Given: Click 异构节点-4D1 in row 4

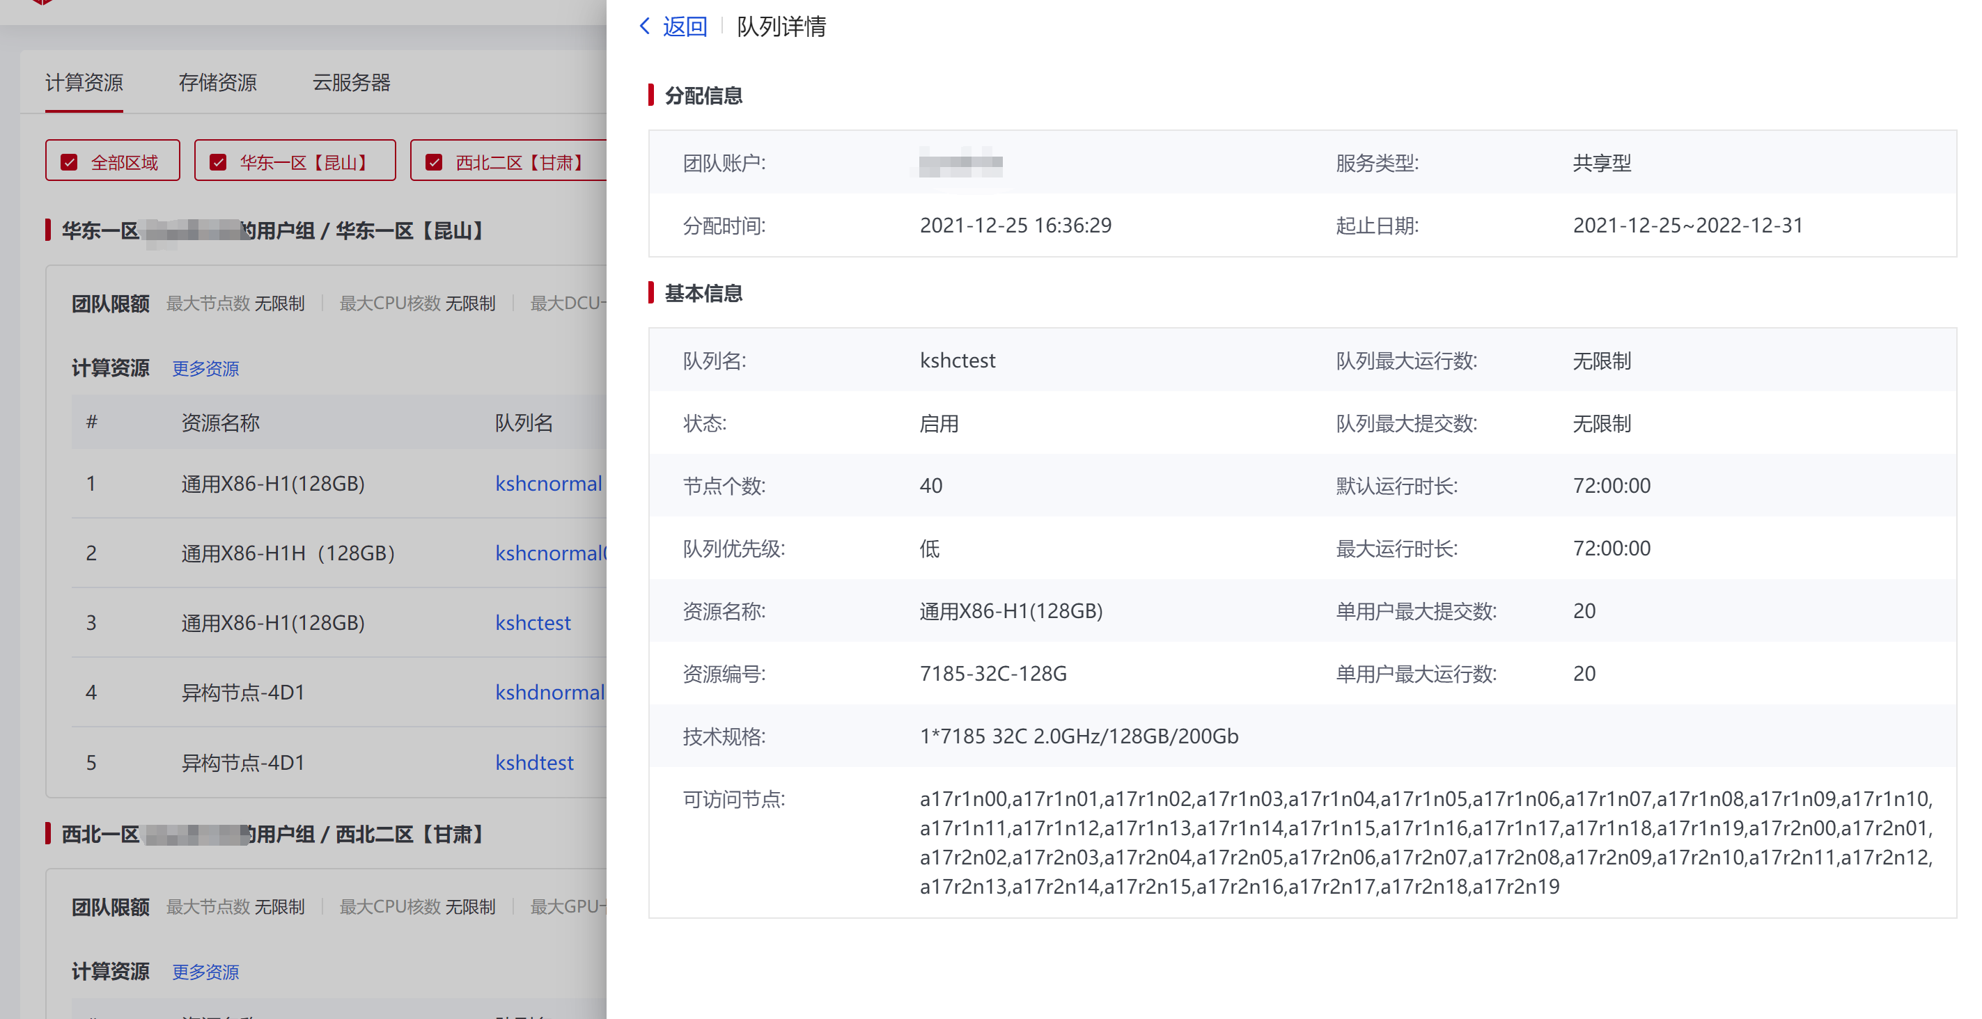Looking at the screenshot, I should tap(243, 693).
